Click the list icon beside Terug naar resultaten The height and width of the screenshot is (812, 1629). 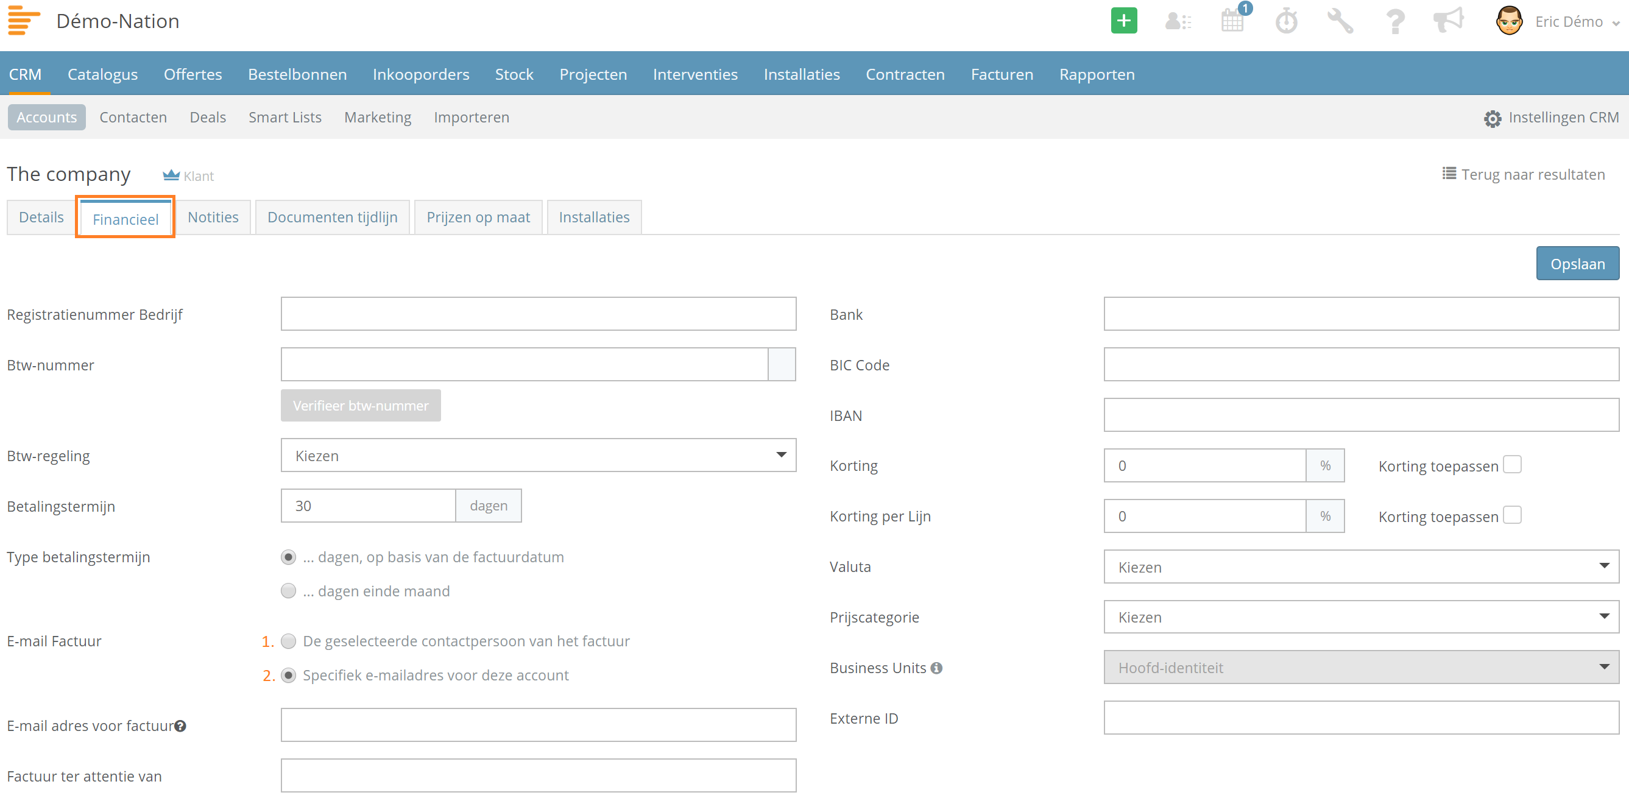1449,173
